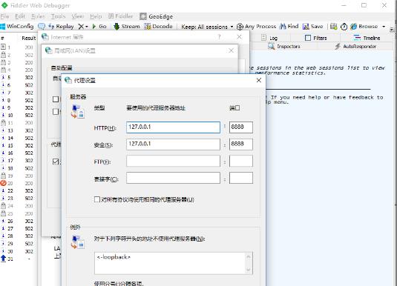Open Keep: All sessions dropdown
The image size is (397, 286).
tap(207, 27)
